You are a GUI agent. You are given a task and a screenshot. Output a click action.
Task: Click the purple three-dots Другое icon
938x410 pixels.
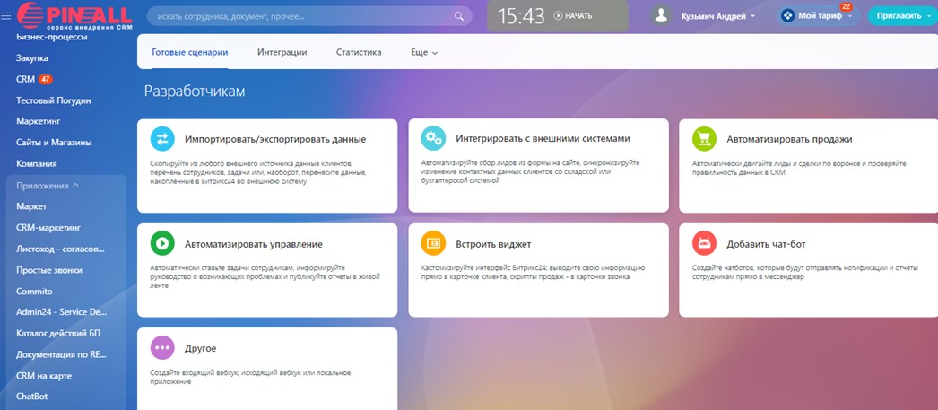(162, 347)
